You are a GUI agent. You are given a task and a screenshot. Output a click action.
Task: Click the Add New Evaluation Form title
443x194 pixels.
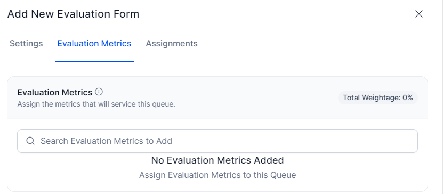pyautogui.click(x=73, y=14)
